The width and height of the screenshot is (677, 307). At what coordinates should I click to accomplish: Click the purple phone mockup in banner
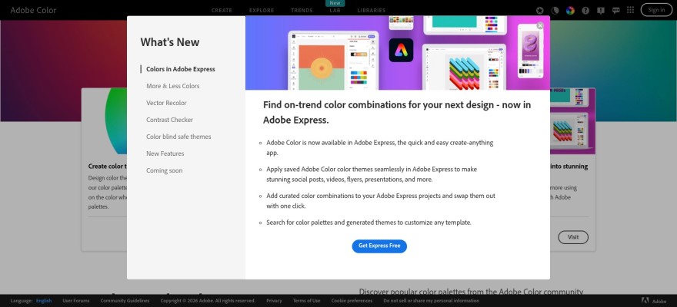[530, 51]
